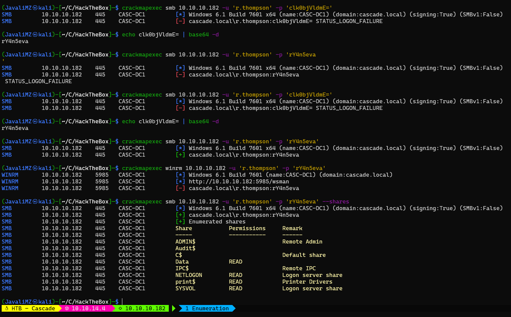Select the C$ share name
The width and height of the screenshot is (511, 317).
click(179, 255)
